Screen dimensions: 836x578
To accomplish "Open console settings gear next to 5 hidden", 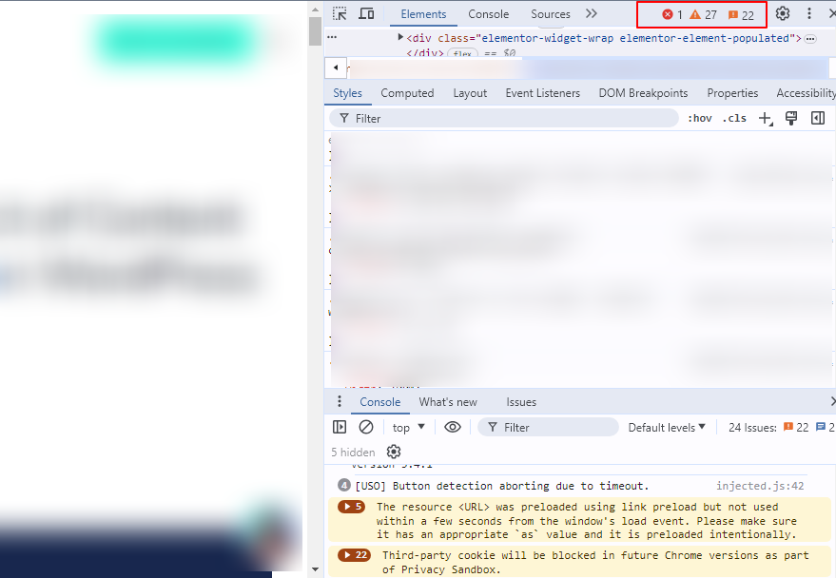I will pyautogui.click(x=394, y=453).
